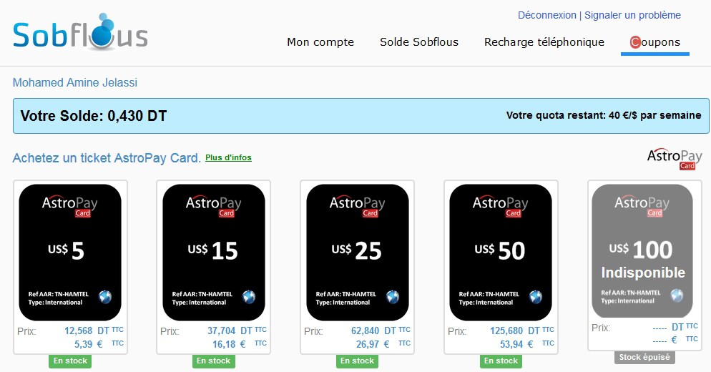
Task: Click globe icon on US$ 5 card
Action: point(105,297)
